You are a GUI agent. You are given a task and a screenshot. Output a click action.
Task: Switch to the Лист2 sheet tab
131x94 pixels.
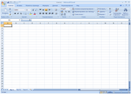click(19, 90)
